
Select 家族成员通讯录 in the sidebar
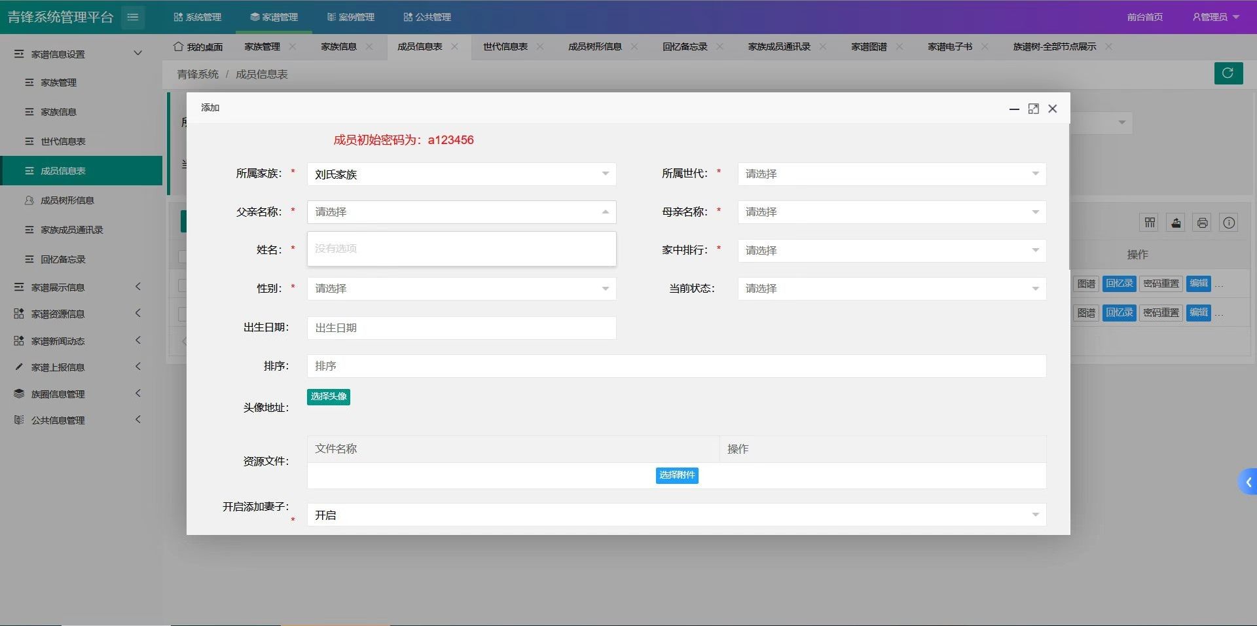point(72,230)
